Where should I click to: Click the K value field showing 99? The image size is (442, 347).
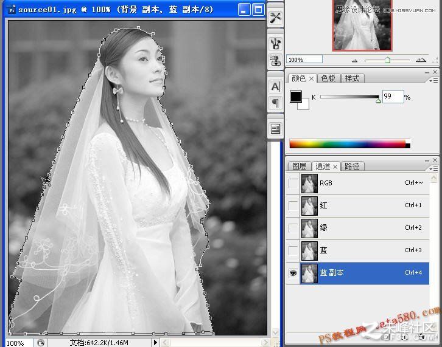(x=393, y=97)
